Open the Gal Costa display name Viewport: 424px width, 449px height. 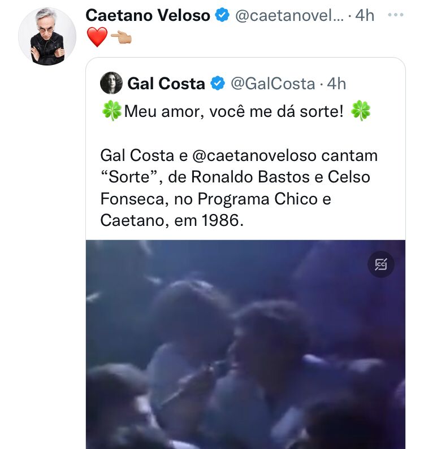pos(166,84)
